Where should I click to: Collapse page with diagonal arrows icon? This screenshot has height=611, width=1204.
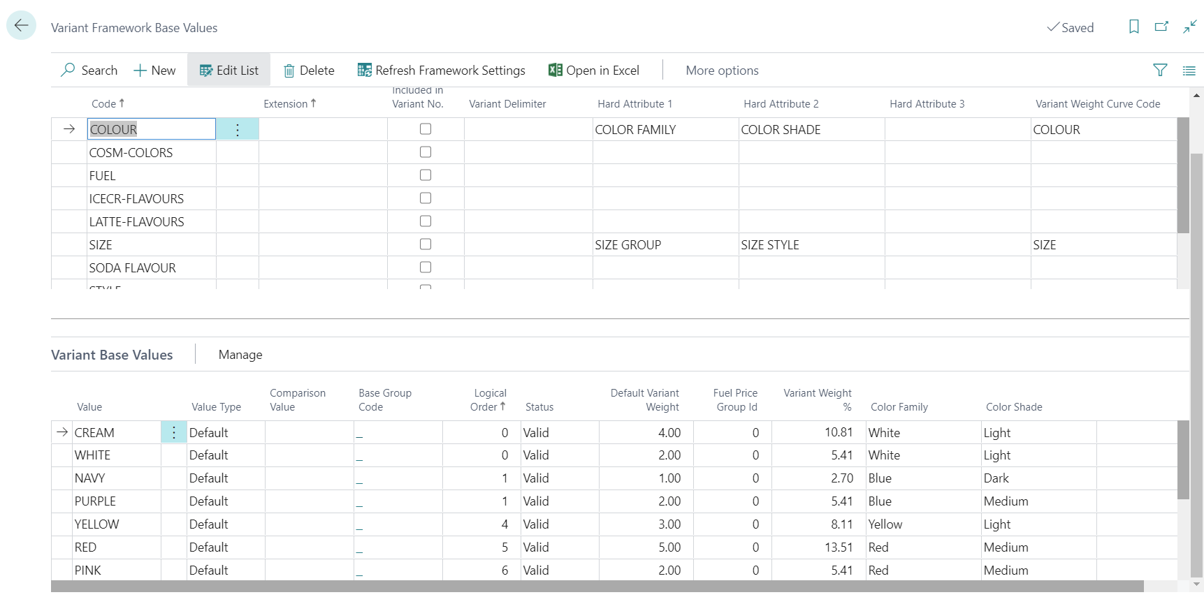tap(1189, 27)
